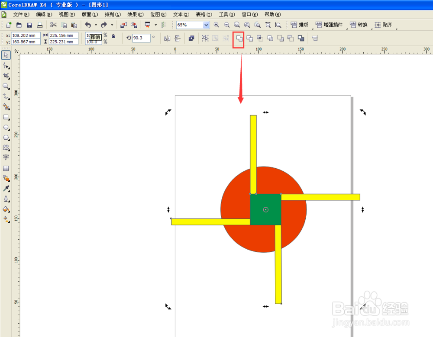Click the Import icon
Screen dimensions: 433x337
click(x=123, y=25)
